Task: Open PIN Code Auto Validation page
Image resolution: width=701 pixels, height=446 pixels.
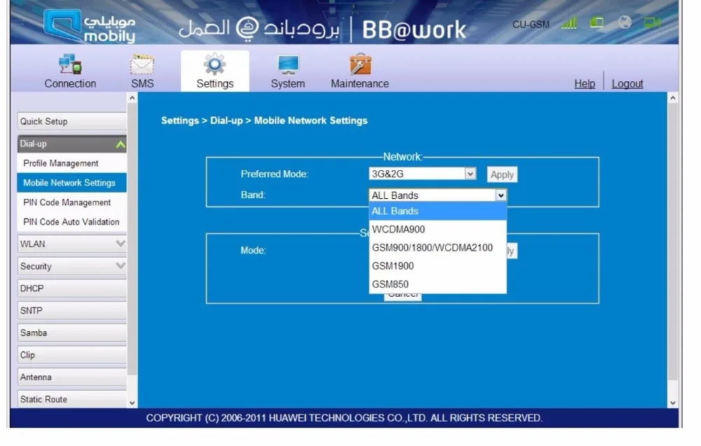Action: click(72, 222)
